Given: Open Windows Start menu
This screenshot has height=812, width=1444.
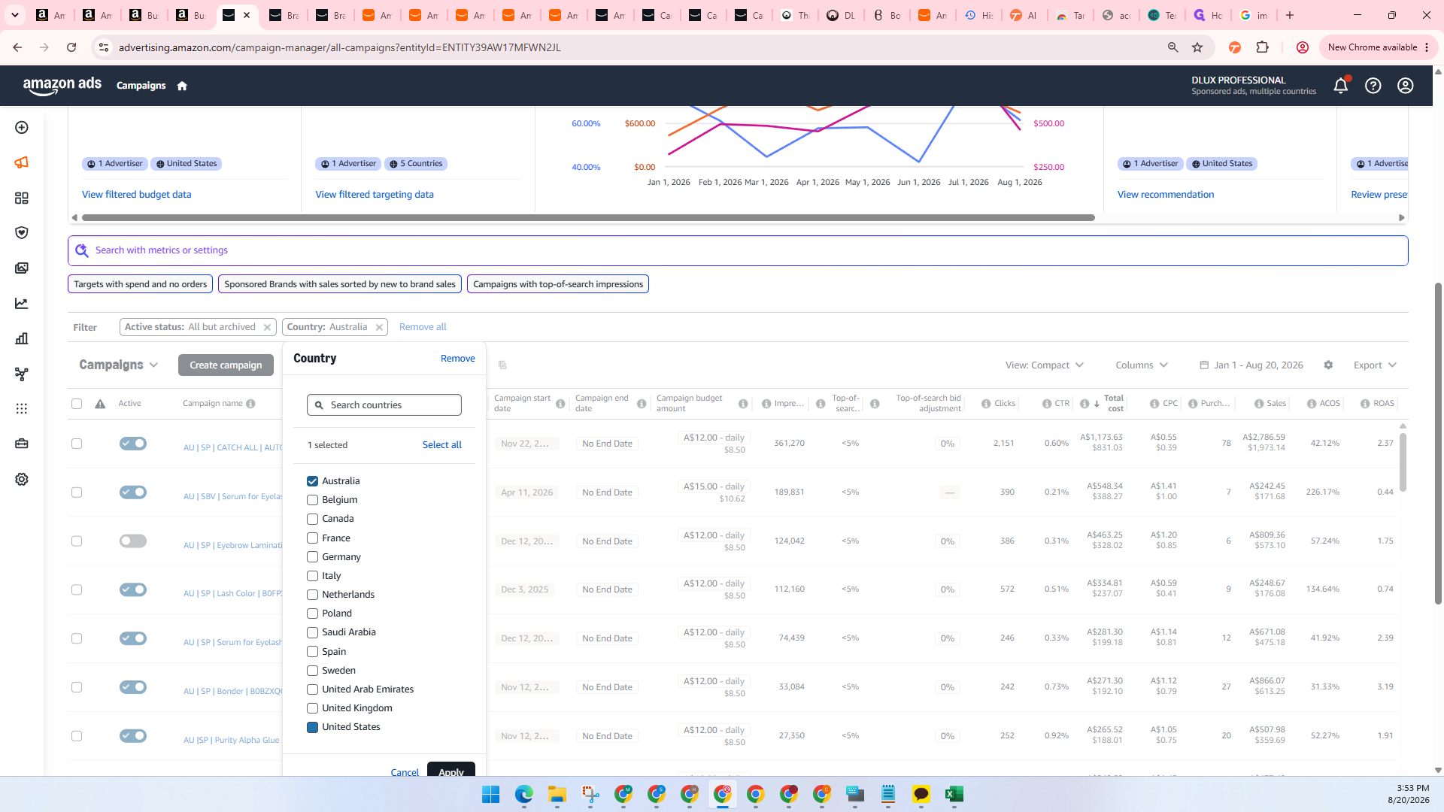Looking at the screenshot, I should pyautogui.click(x=490, y=794).
